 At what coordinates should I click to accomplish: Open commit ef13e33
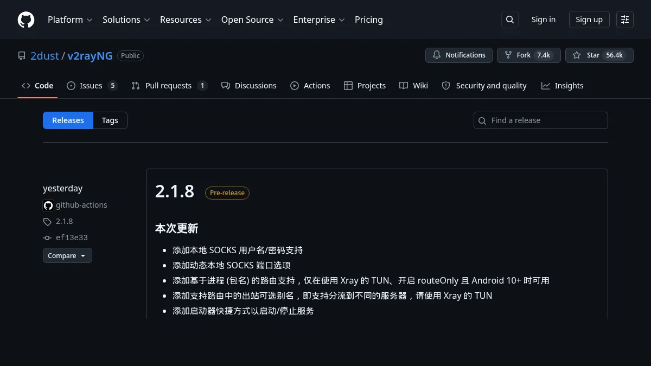(72, 237)
